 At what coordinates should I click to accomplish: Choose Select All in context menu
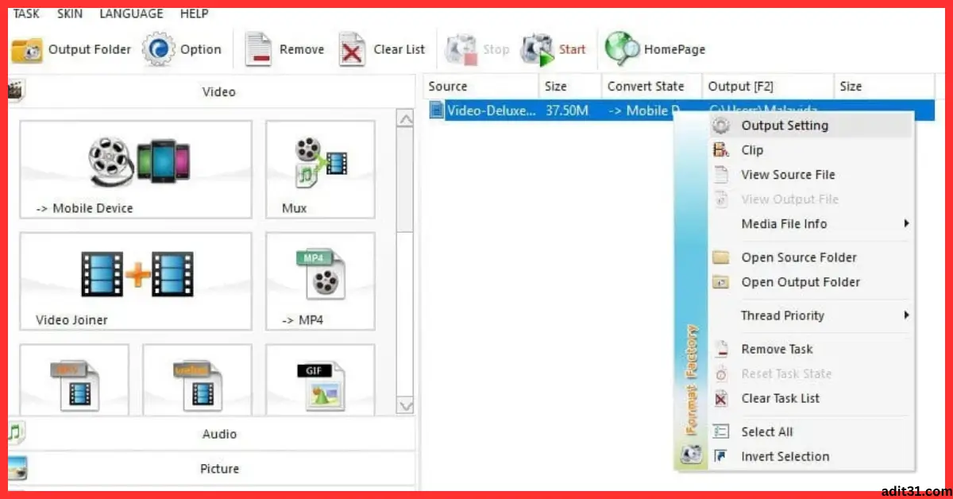coord(810,431)
